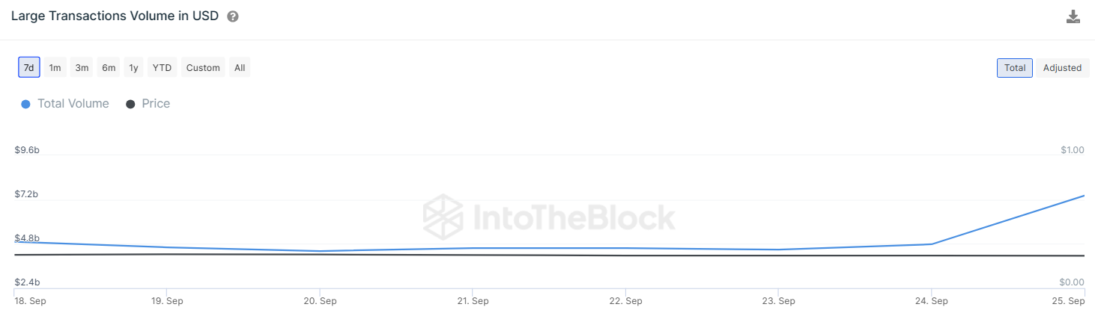Switch to the YTD range

coord(162,67)
